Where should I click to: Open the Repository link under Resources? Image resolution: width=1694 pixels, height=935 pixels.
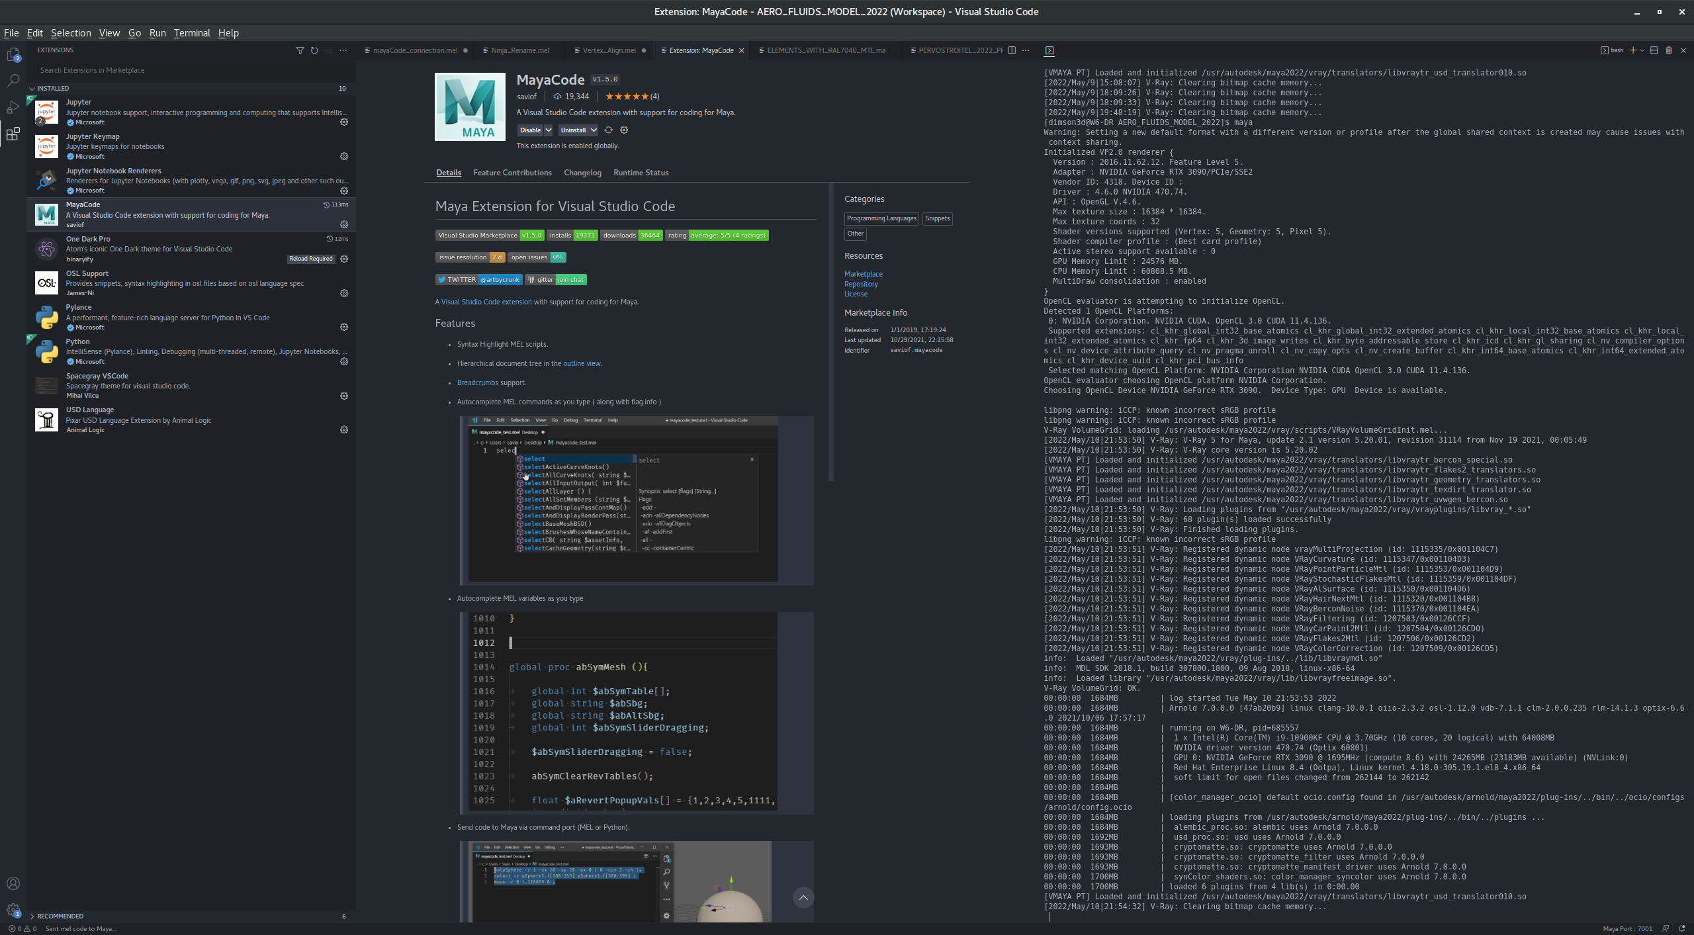(861, 284)
